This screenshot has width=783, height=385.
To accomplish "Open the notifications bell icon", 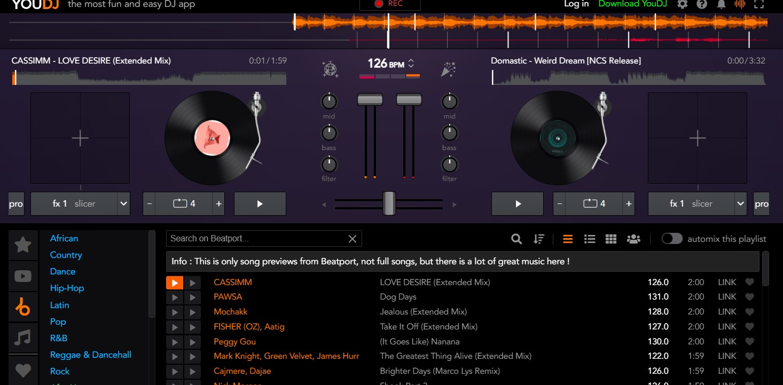I will (x=721, y=4).
